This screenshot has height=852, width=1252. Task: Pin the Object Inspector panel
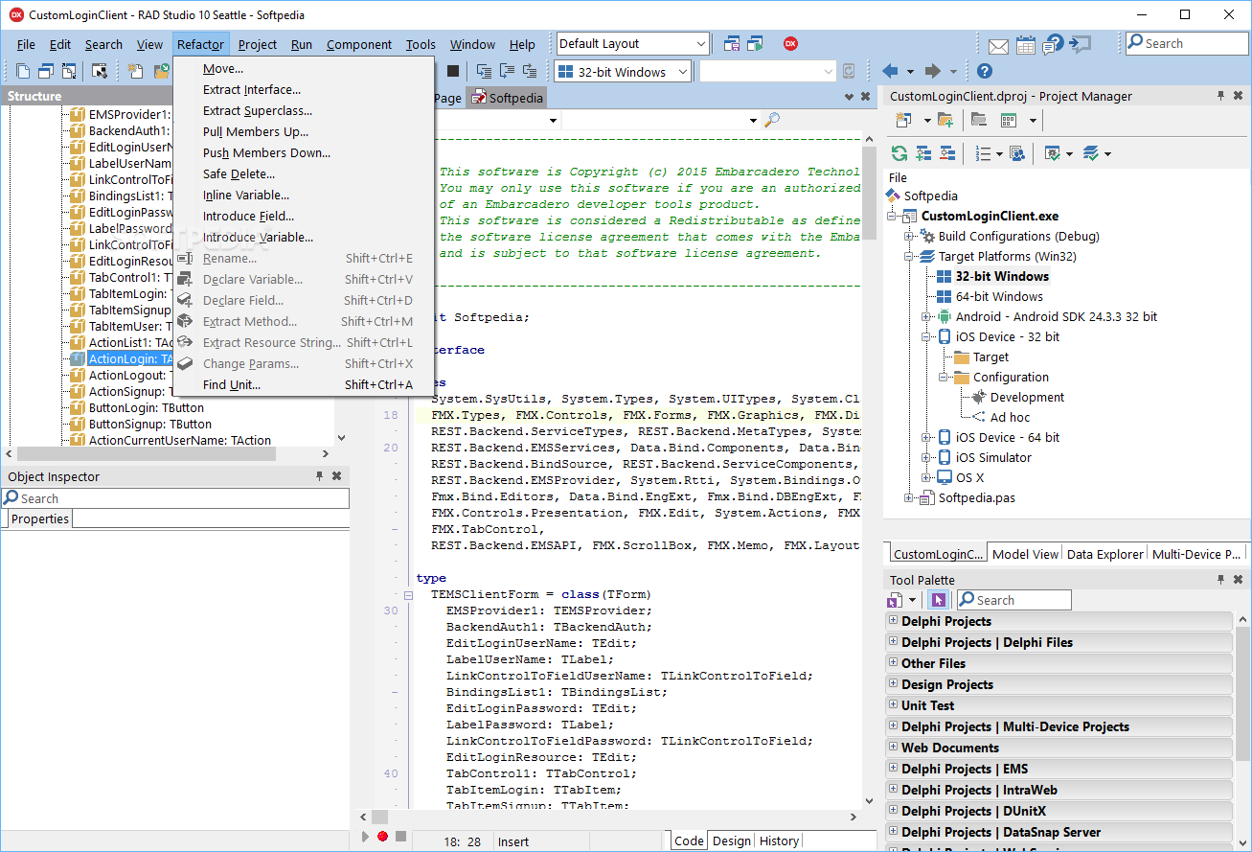[x=320, y=476]
